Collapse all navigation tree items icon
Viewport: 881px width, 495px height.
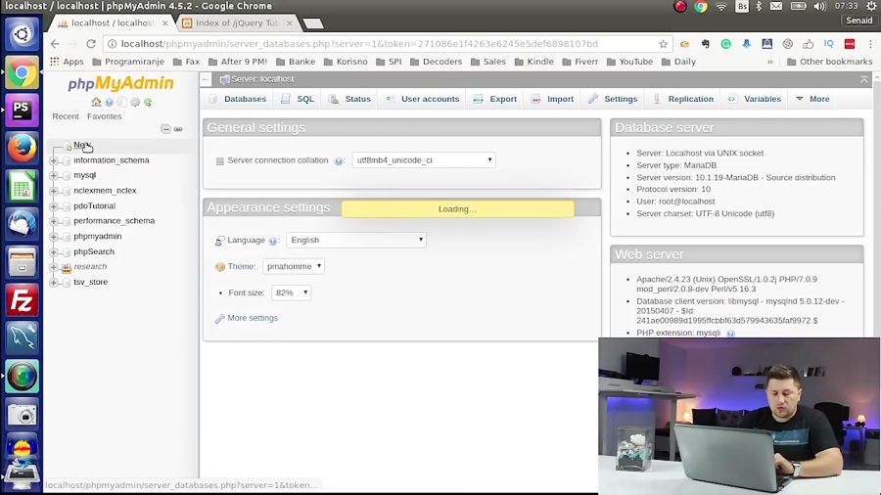[x=165, y=129]
